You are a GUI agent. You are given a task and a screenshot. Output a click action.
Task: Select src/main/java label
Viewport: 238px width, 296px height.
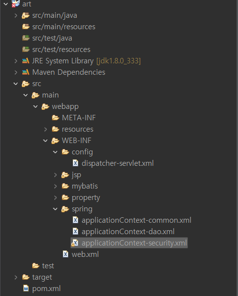[54, 16]
